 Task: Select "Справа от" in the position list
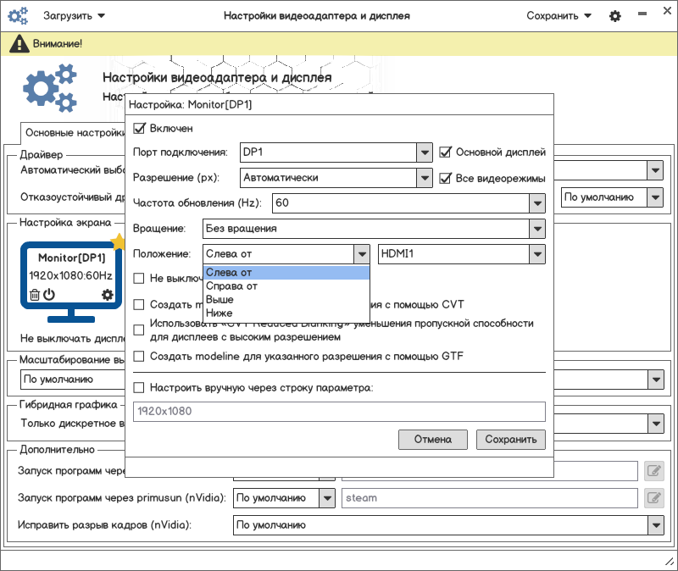(232, 286)
